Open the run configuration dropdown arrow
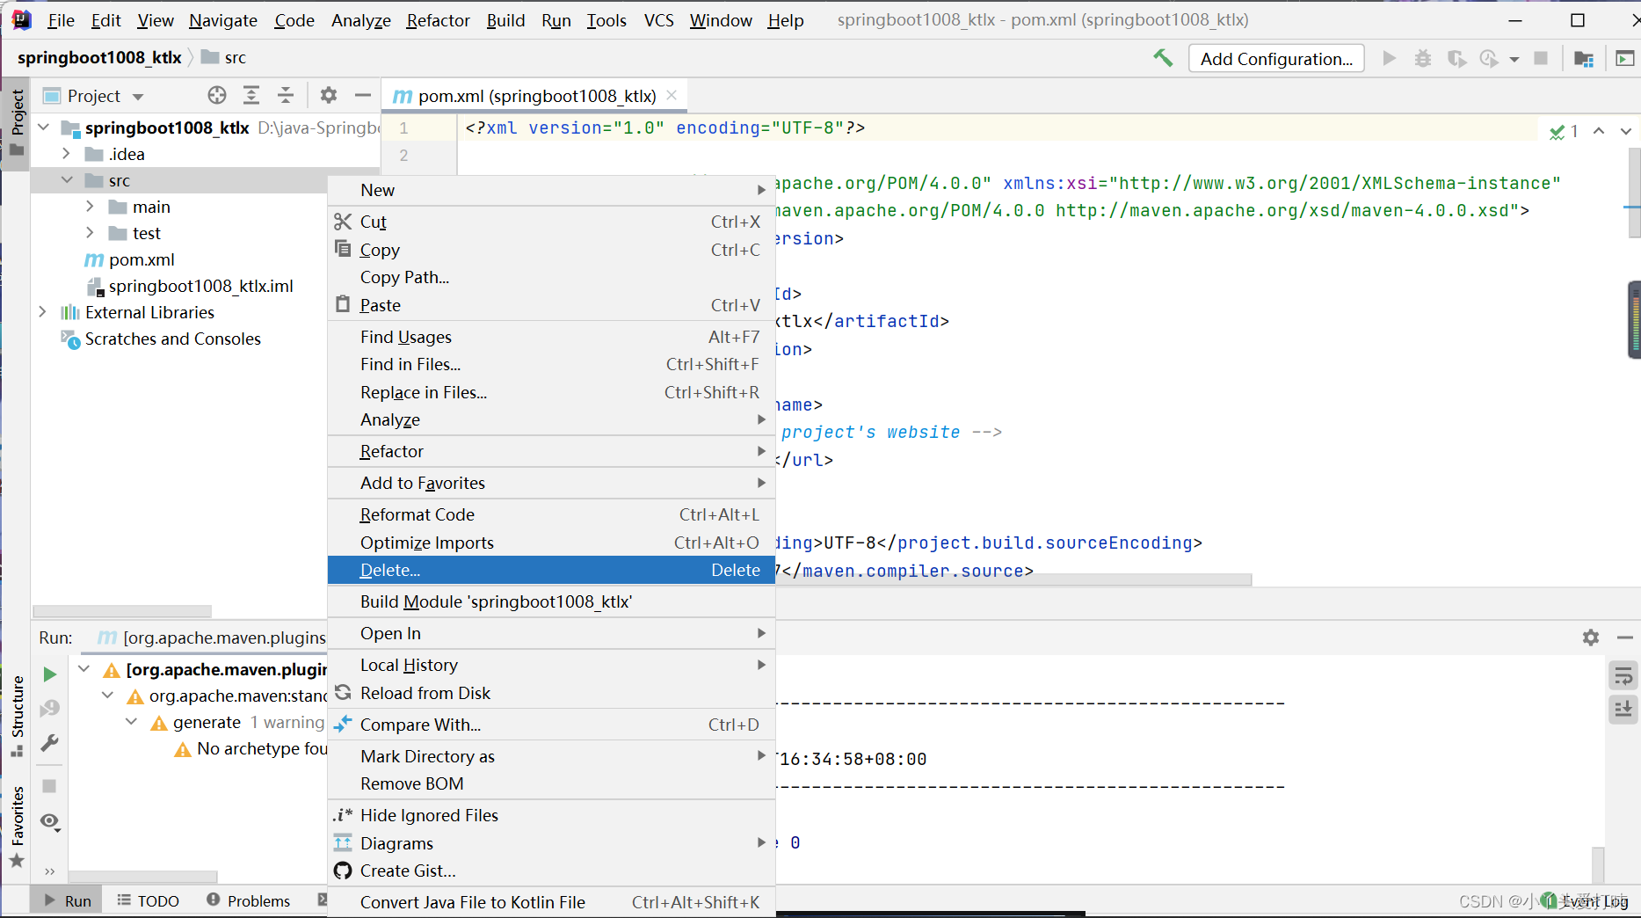 click(x=1514, y=59)
